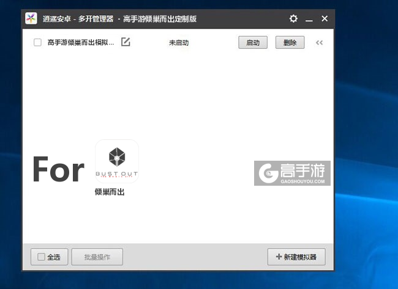Click the window title 逍遥安卓 - 多开管理器
398x289 pixels.
78,19
